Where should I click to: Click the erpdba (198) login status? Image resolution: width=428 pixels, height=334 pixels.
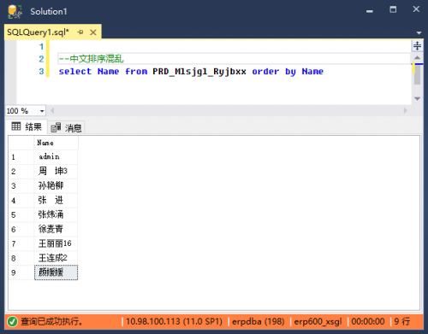click(x=259, y=321)
